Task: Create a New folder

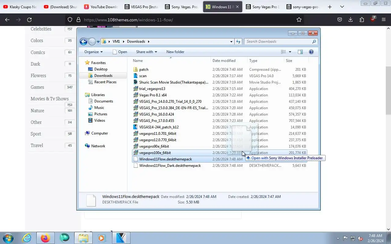Action: [175, 52]
